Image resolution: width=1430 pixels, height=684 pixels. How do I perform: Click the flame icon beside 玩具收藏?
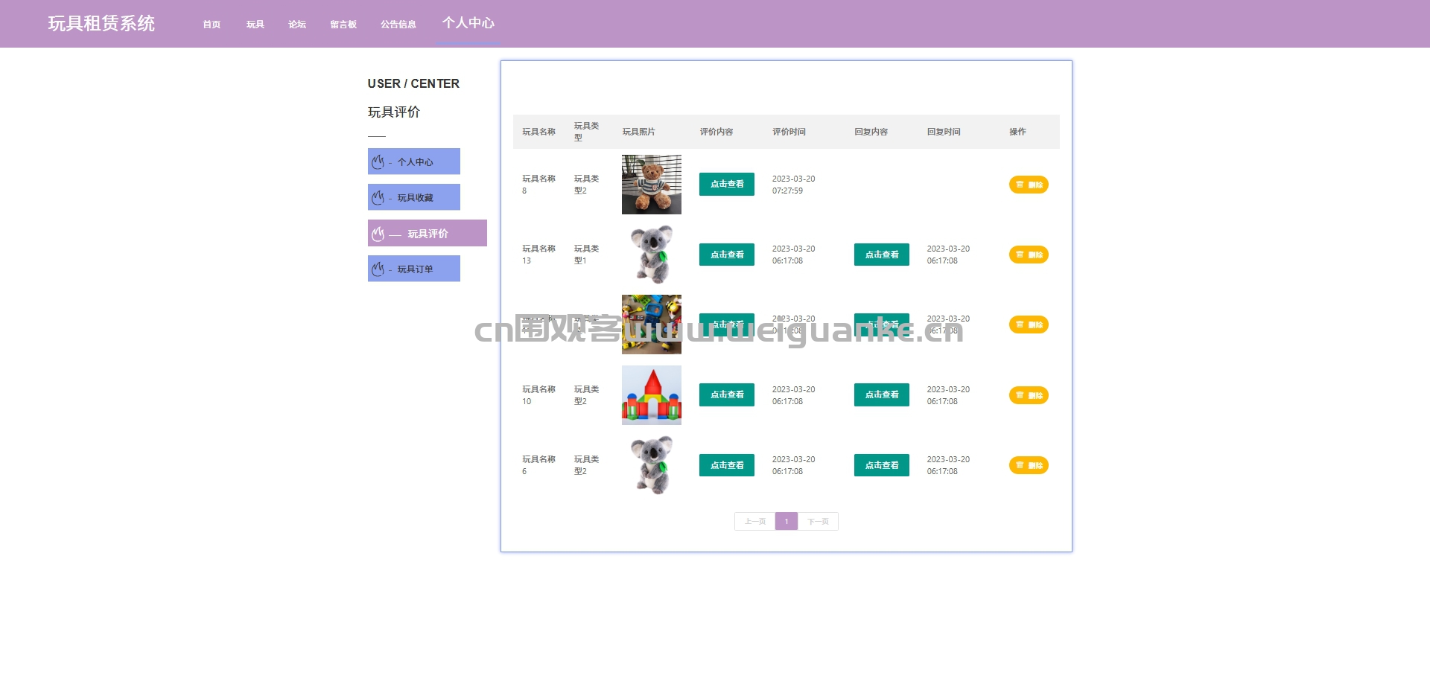coord(378,197)
